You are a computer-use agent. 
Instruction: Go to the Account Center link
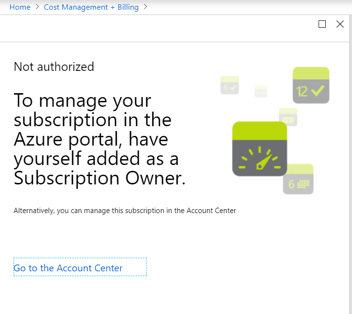pos(68,268)
